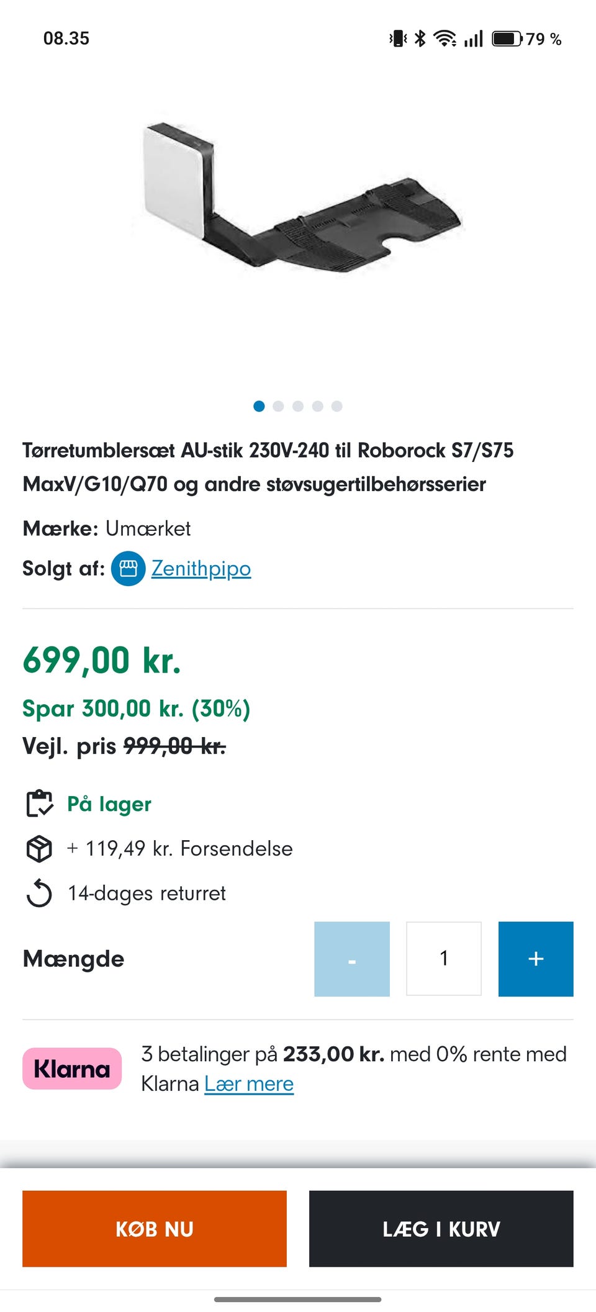Screen dimensions: 596x1312
Task: Open the Zenithpipo seller page
Action: 201,568
